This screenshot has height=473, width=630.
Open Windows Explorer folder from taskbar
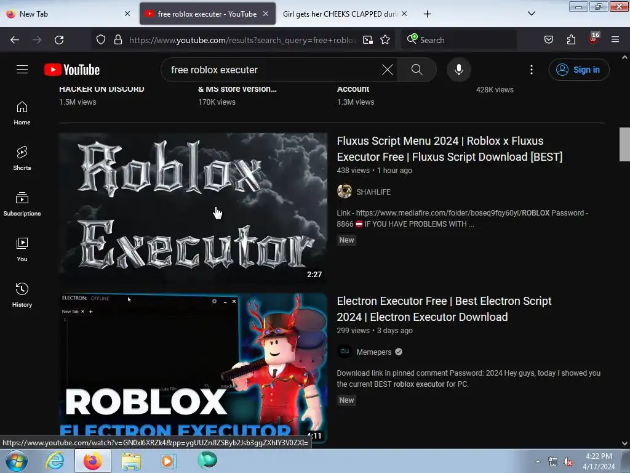click(x=131, y=461)
